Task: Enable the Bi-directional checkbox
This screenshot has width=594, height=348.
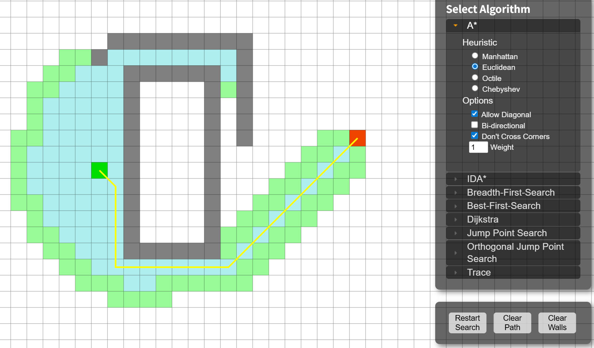Action: (x=475, y=125)
